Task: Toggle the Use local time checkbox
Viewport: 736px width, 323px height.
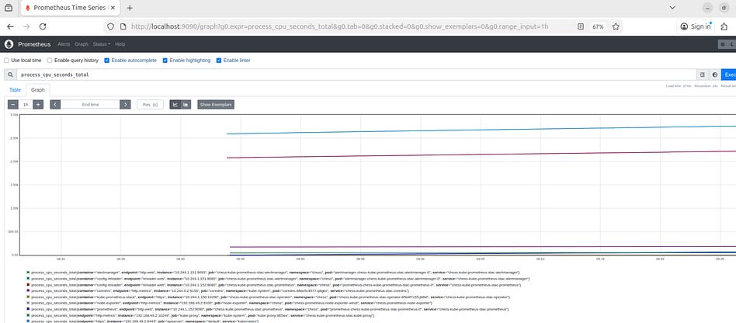Action: coord(6,61)
